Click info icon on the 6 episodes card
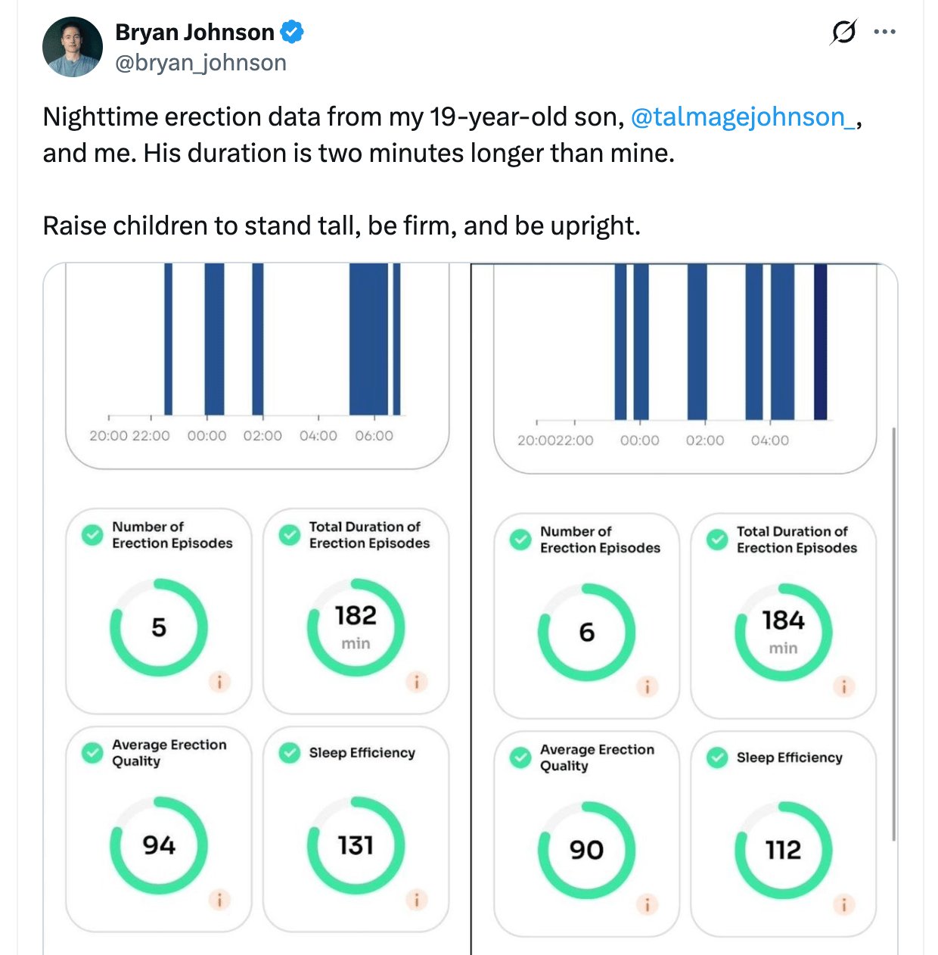 648,686
